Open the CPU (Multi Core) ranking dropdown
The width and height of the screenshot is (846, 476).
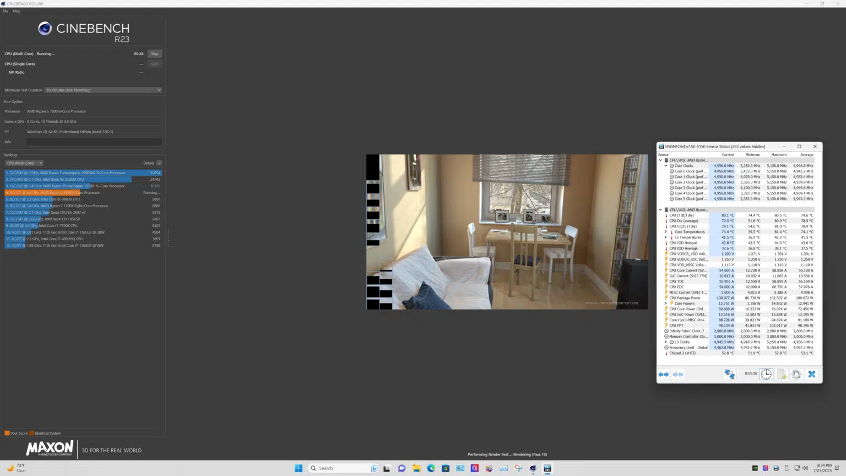pyautogui.click(x=24, y=163)
